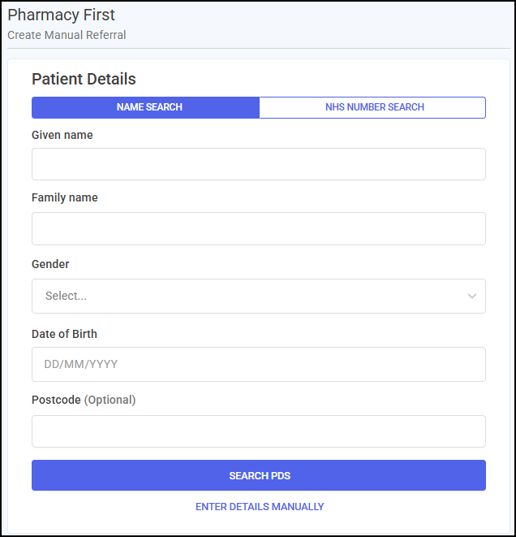
Task: Focus the Given name text box
Action: click(x=259, y=164)
